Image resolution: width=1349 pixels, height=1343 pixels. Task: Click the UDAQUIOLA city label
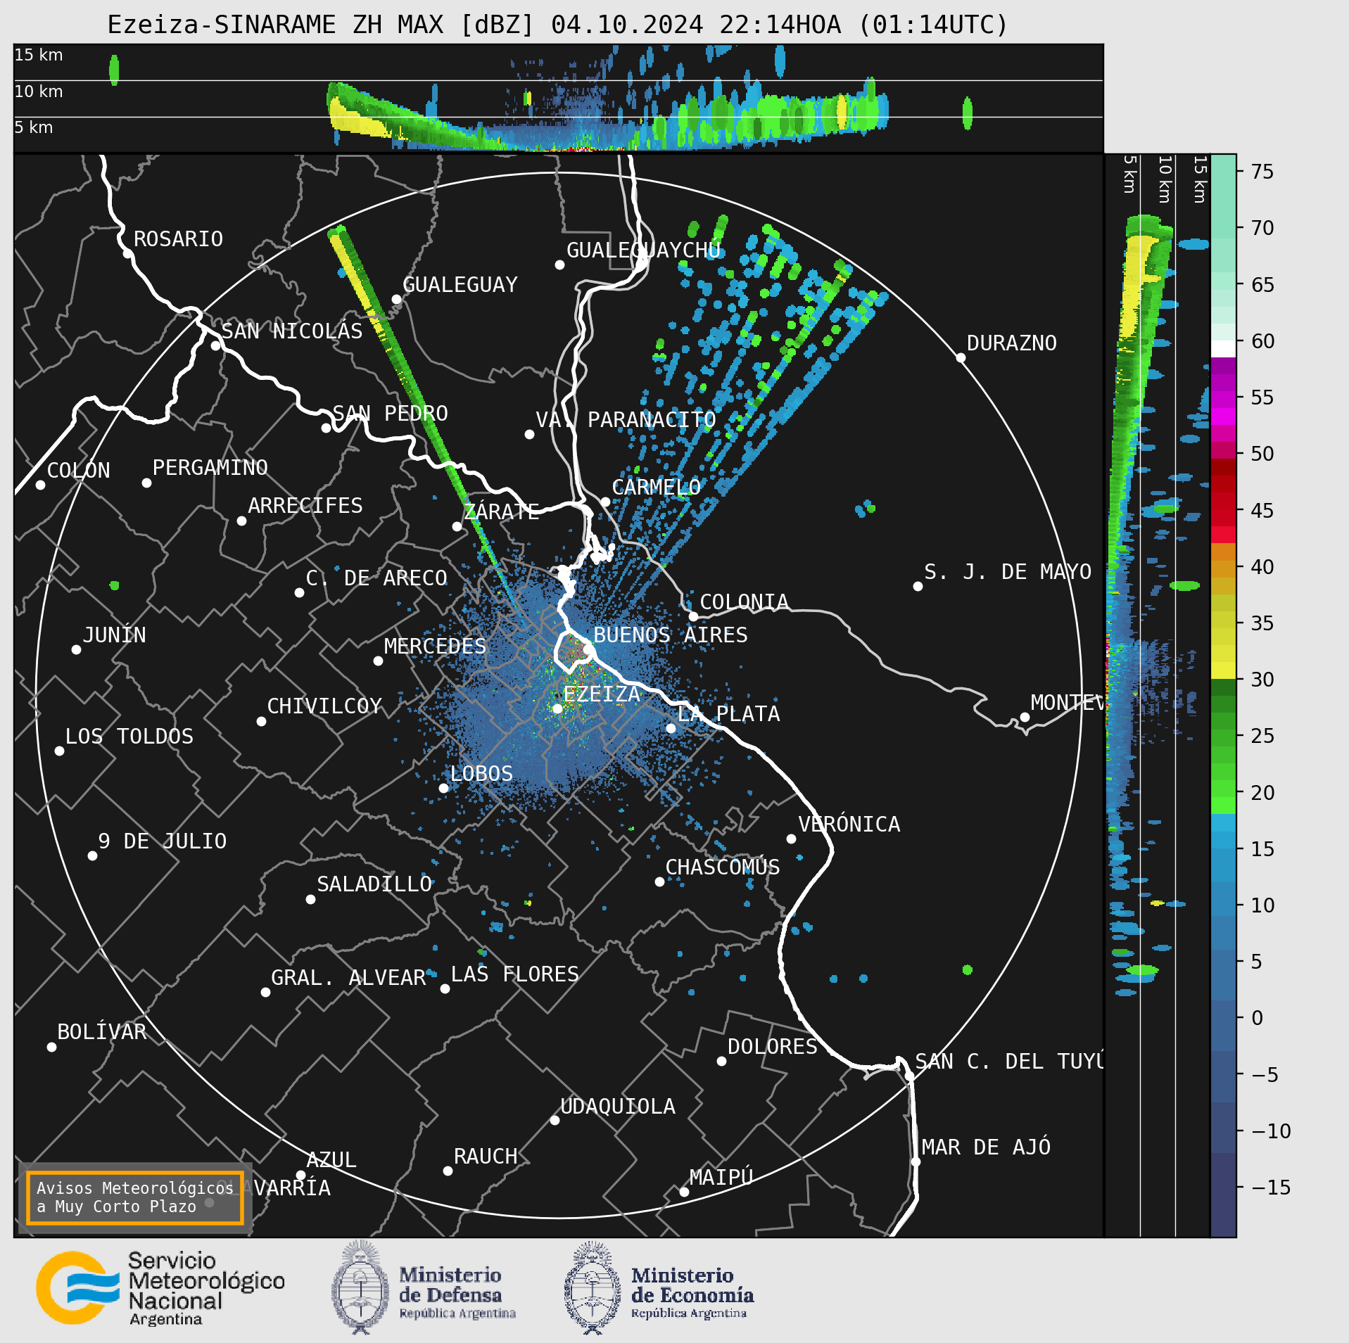618,1107
